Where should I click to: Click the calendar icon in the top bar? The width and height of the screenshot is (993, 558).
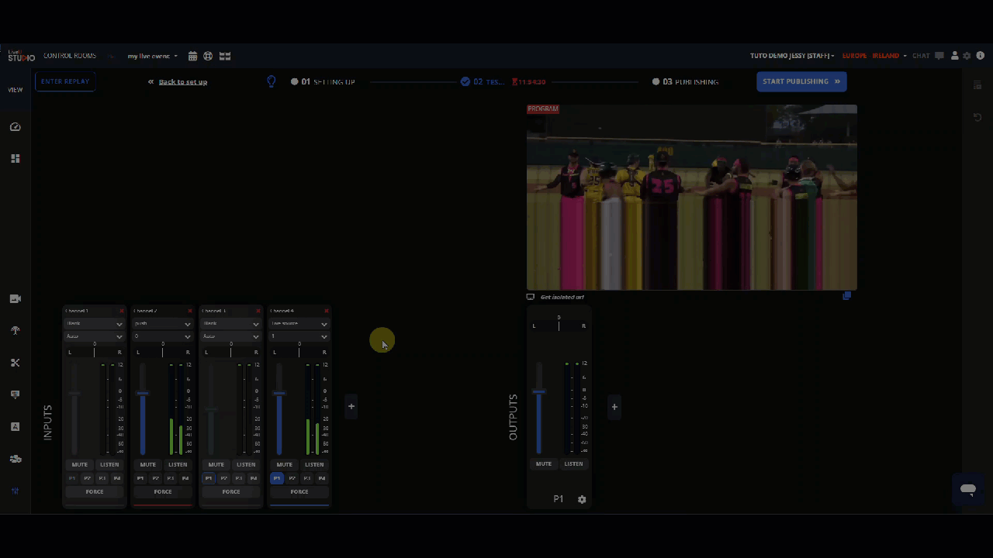click(x=192, y=57)
